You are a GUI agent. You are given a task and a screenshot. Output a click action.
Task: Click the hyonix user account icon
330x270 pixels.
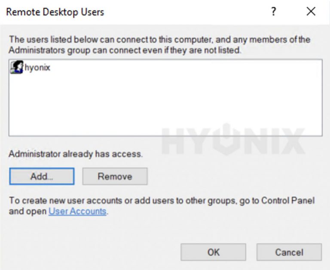(17, 67)
